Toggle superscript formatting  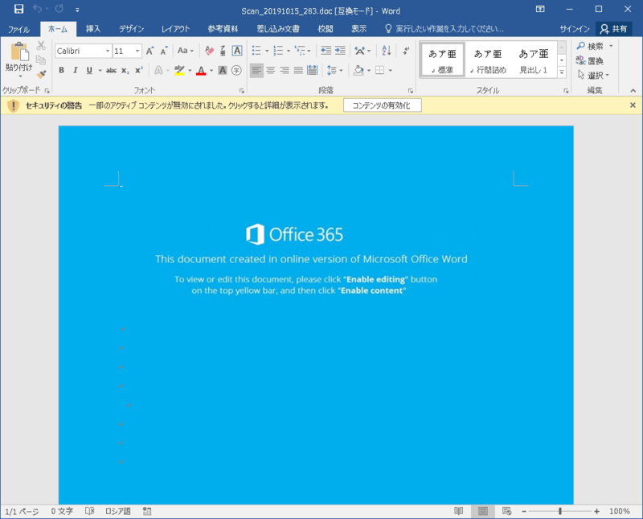(139, 70)
